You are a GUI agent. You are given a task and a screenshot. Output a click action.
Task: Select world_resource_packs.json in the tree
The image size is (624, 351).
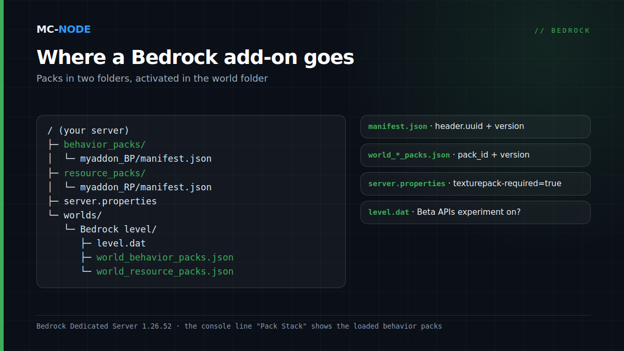(x=165, y=271)
